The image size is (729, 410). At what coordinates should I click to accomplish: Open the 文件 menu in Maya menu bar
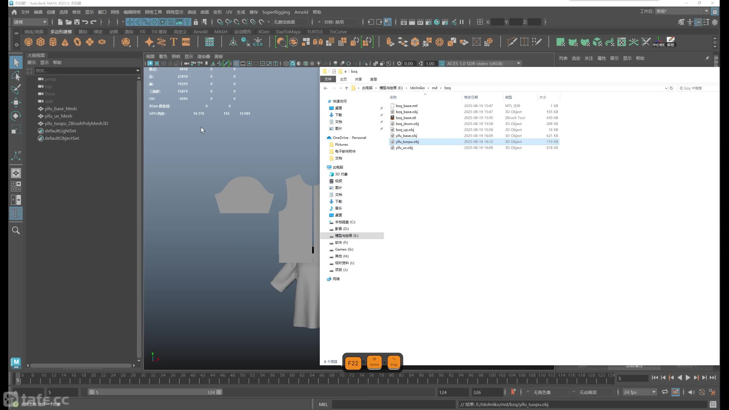[25, 12]
